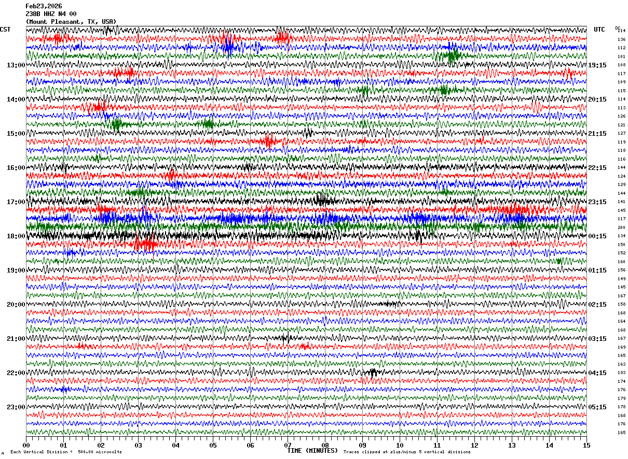The image size is (628, 459).
Task: Click the '23:00' CST time label
Action: pyautogui.click(x=16, y=407)
